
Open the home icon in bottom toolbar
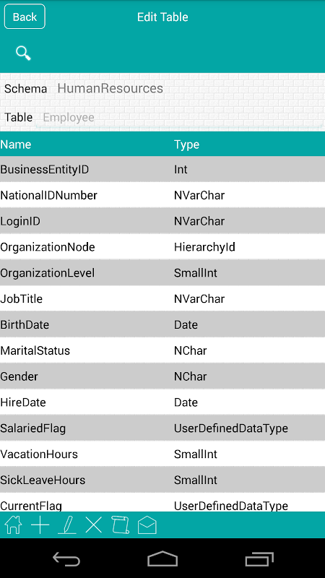[x=13, y=525]
